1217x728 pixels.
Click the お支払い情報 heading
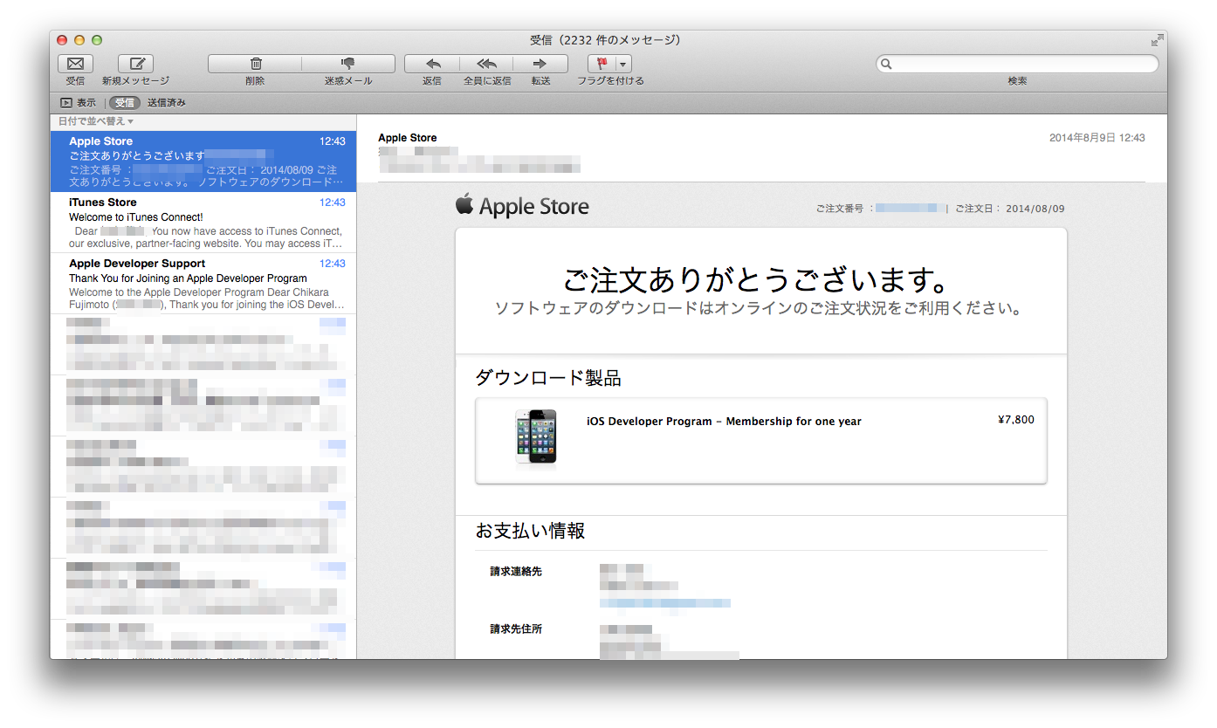[x=530, y=531]
